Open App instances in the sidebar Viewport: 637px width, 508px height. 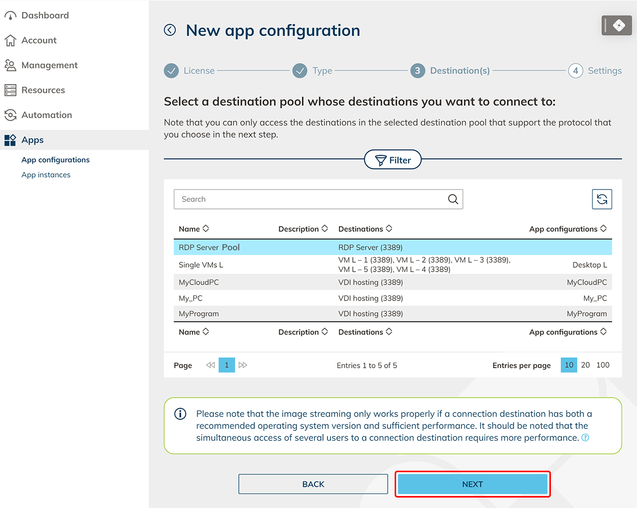point(46,175)
